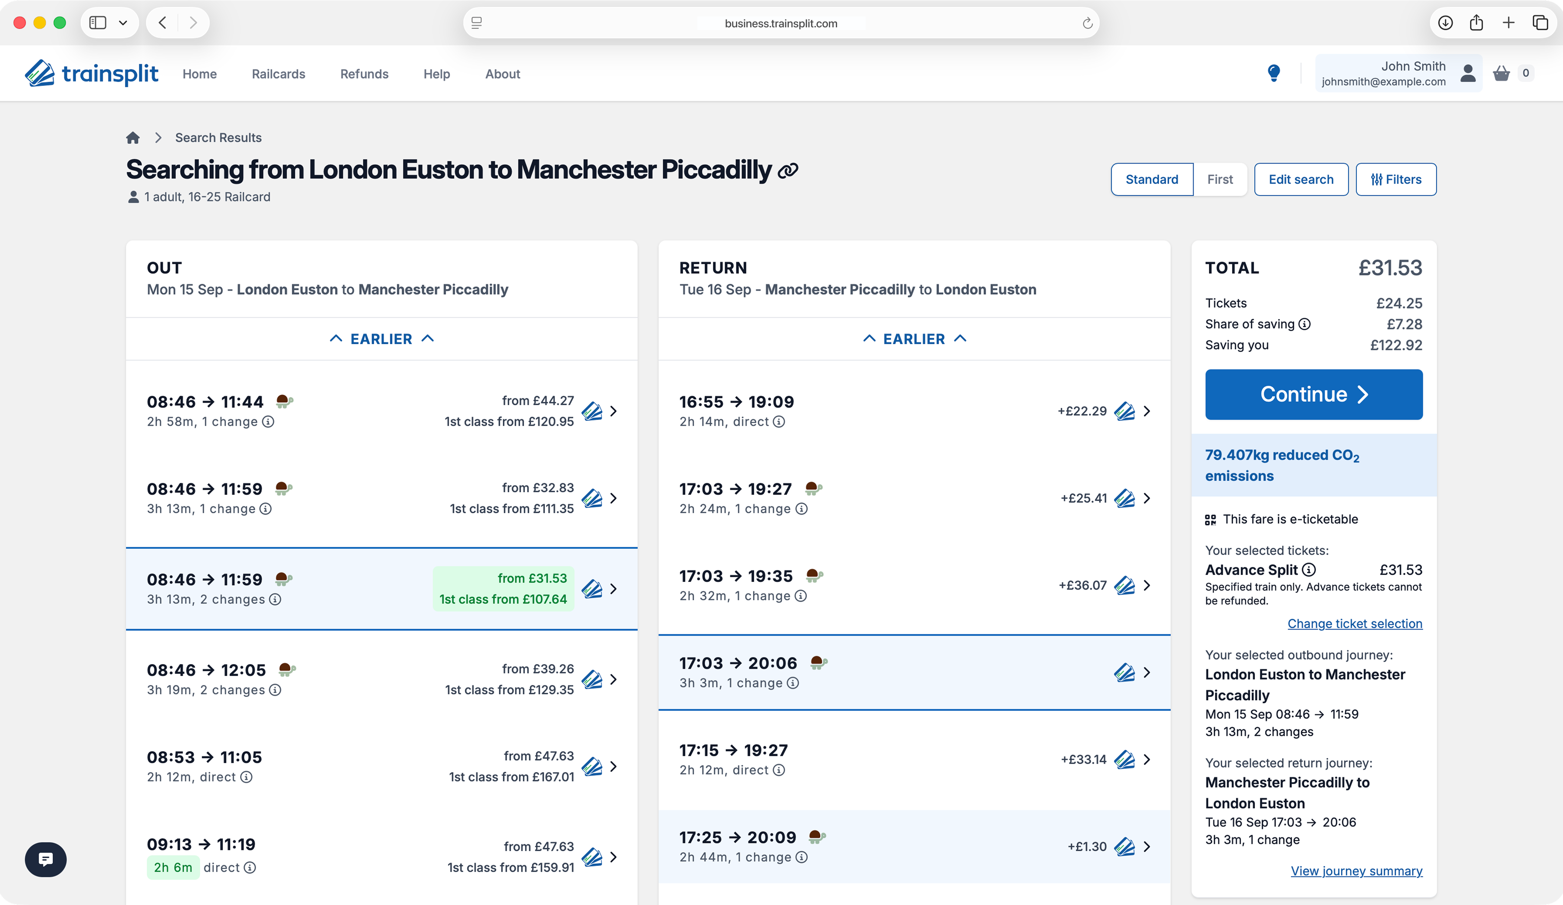The height and width of the screenshot is (905, 1563).
Task: Click Change ticket selection link
Action: click(1355, 623)
